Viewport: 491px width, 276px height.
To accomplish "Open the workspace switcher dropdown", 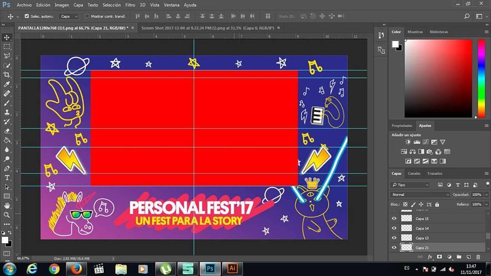I will pyautogui.click(x=481, y=16).
